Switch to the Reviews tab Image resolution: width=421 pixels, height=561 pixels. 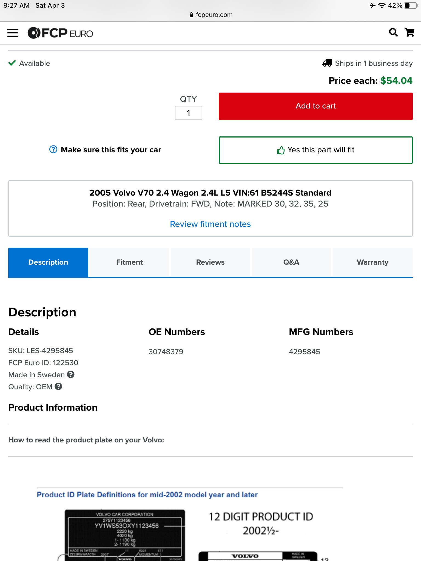[210, 262]
